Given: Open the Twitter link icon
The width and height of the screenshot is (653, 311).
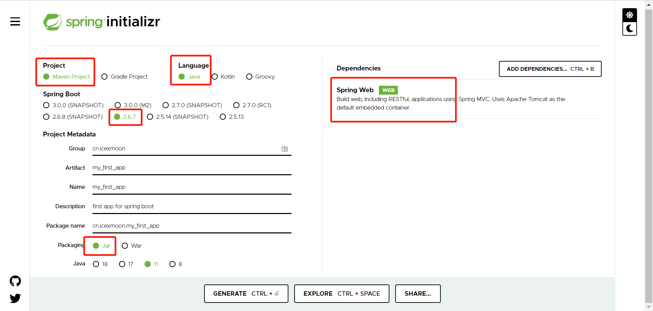Looking at the screenshot, I should pyautogui.click(x=15, y=298).
